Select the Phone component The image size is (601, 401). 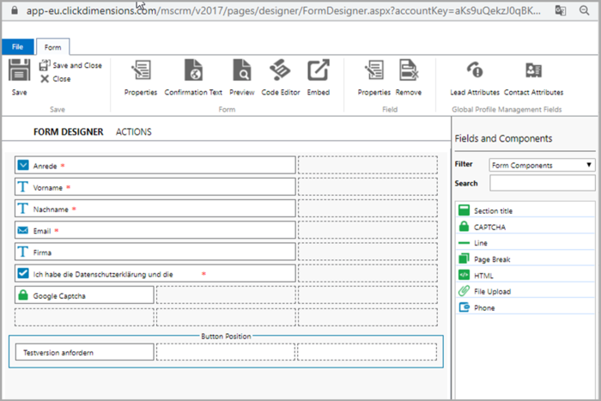pos(525,307)
